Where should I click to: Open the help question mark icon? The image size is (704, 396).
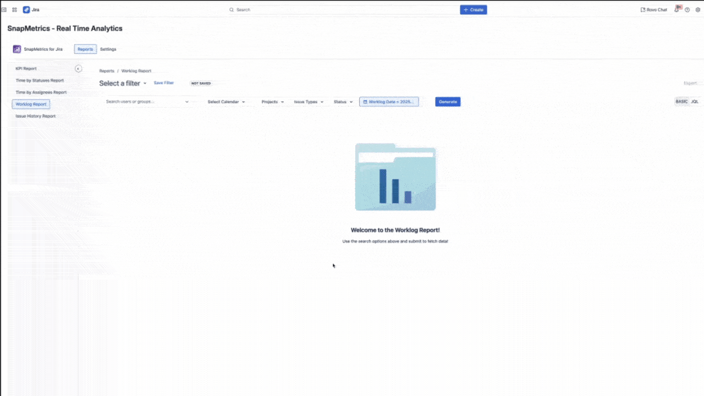[x=687, y=10]
